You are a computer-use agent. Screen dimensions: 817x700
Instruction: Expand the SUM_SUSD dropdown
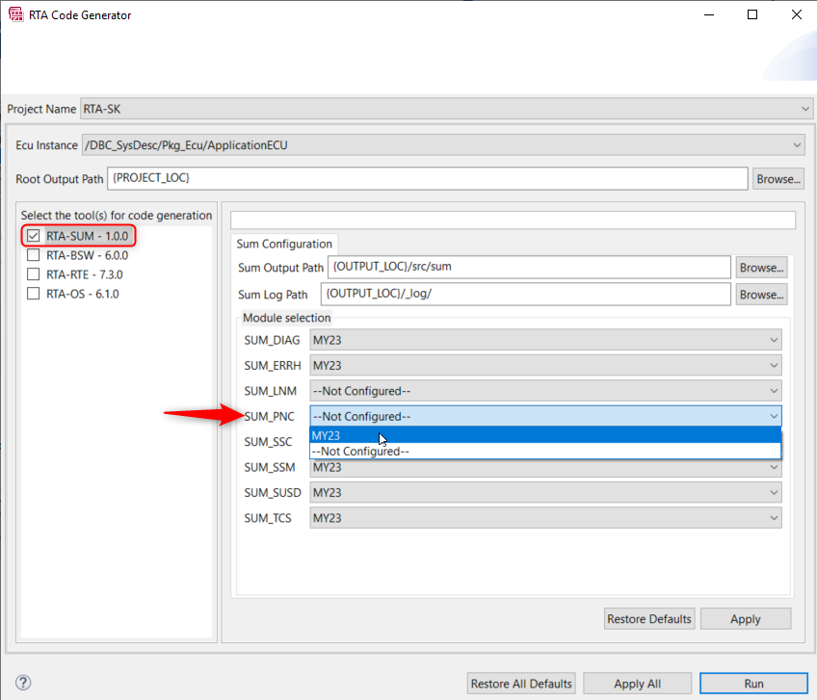coord(545,493)
